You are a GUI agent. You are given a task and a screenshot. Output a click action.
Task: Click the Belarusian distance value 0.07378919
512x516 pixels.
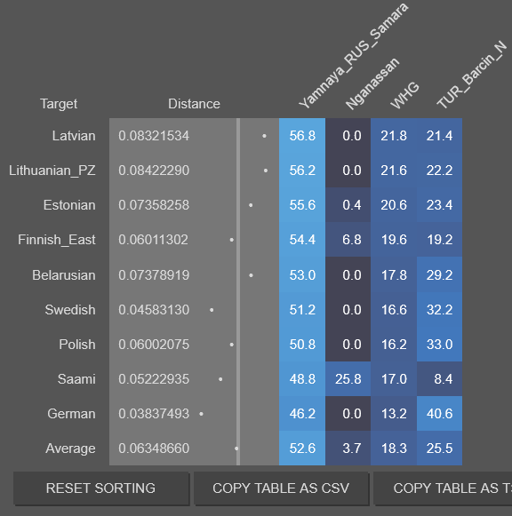(154, 275)
